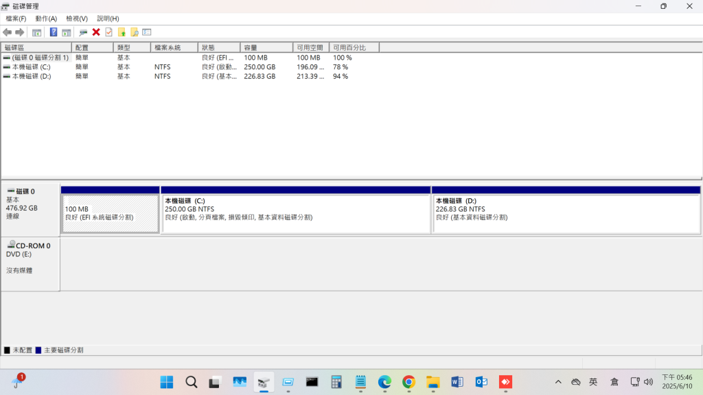Expand the system tray hidden icons chevron
Image resolution: width=703 pixels, height=395 pixels.
558,382
